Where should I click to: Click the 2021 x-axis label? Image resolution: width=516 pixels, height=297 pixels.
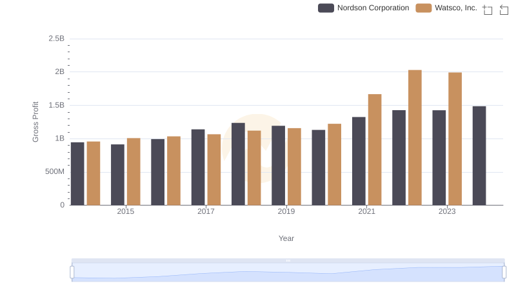click(x=366, y=211)
